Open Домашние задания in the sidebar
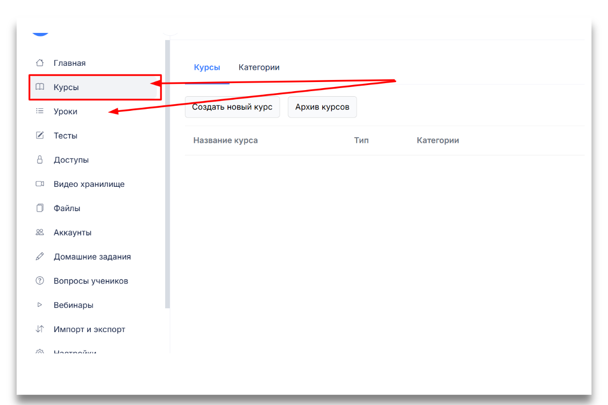Screen dimensions: 608x405 point(92,257)
